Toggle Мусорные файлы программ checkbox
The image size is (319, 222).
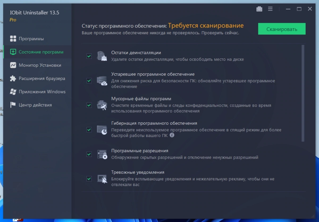click(89, 105)
